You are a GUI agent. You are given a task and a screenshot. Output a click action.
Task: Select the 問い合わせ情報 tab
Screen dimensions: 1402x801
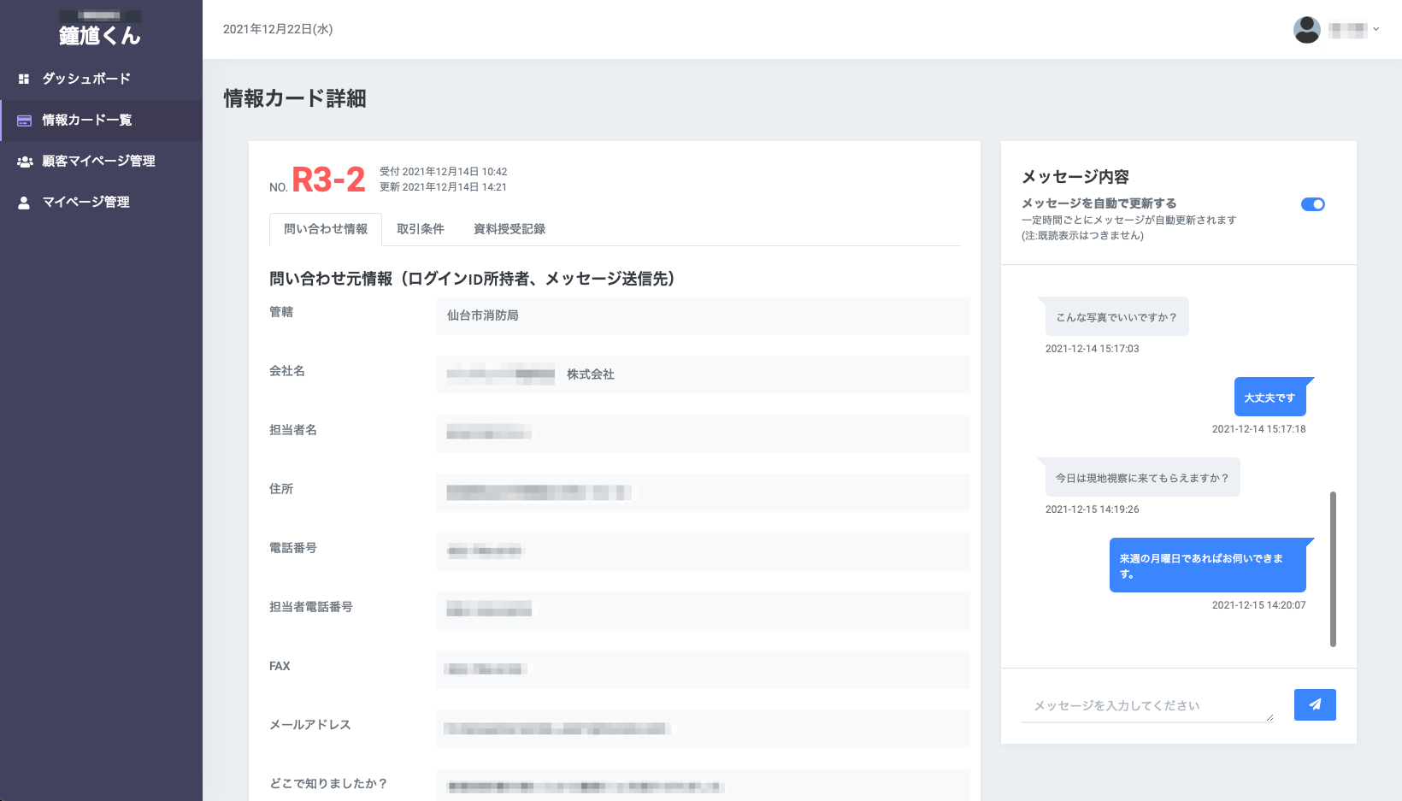tap(326, 229)
